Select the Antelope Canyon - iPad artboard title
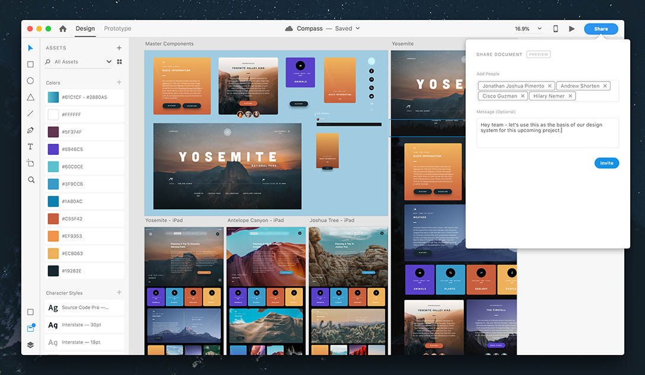Screen dimensions: 645x375 [x=256, y=221]
